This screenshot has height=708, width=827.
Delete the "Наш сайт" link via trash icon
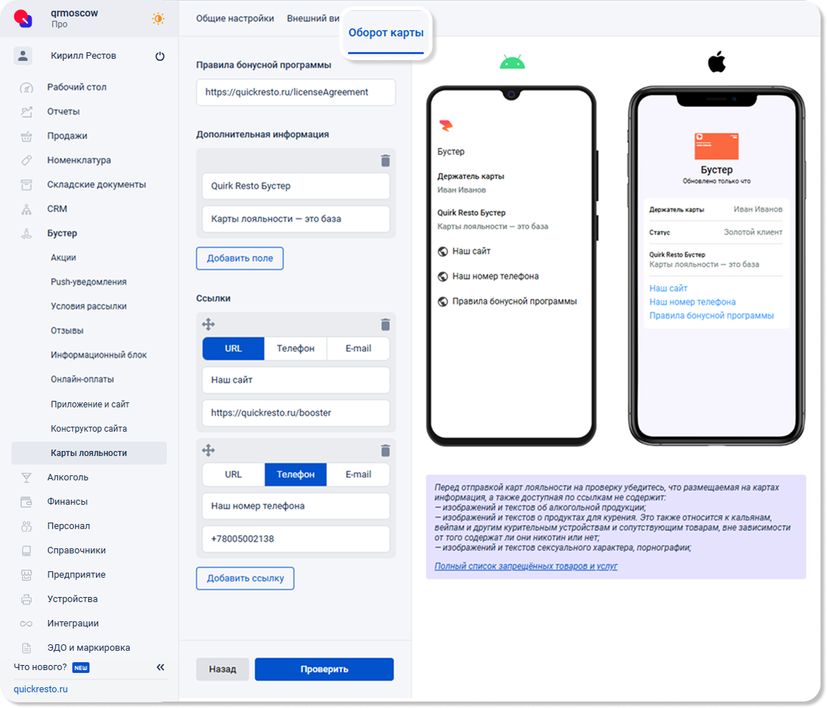click(x=385, y=324)
